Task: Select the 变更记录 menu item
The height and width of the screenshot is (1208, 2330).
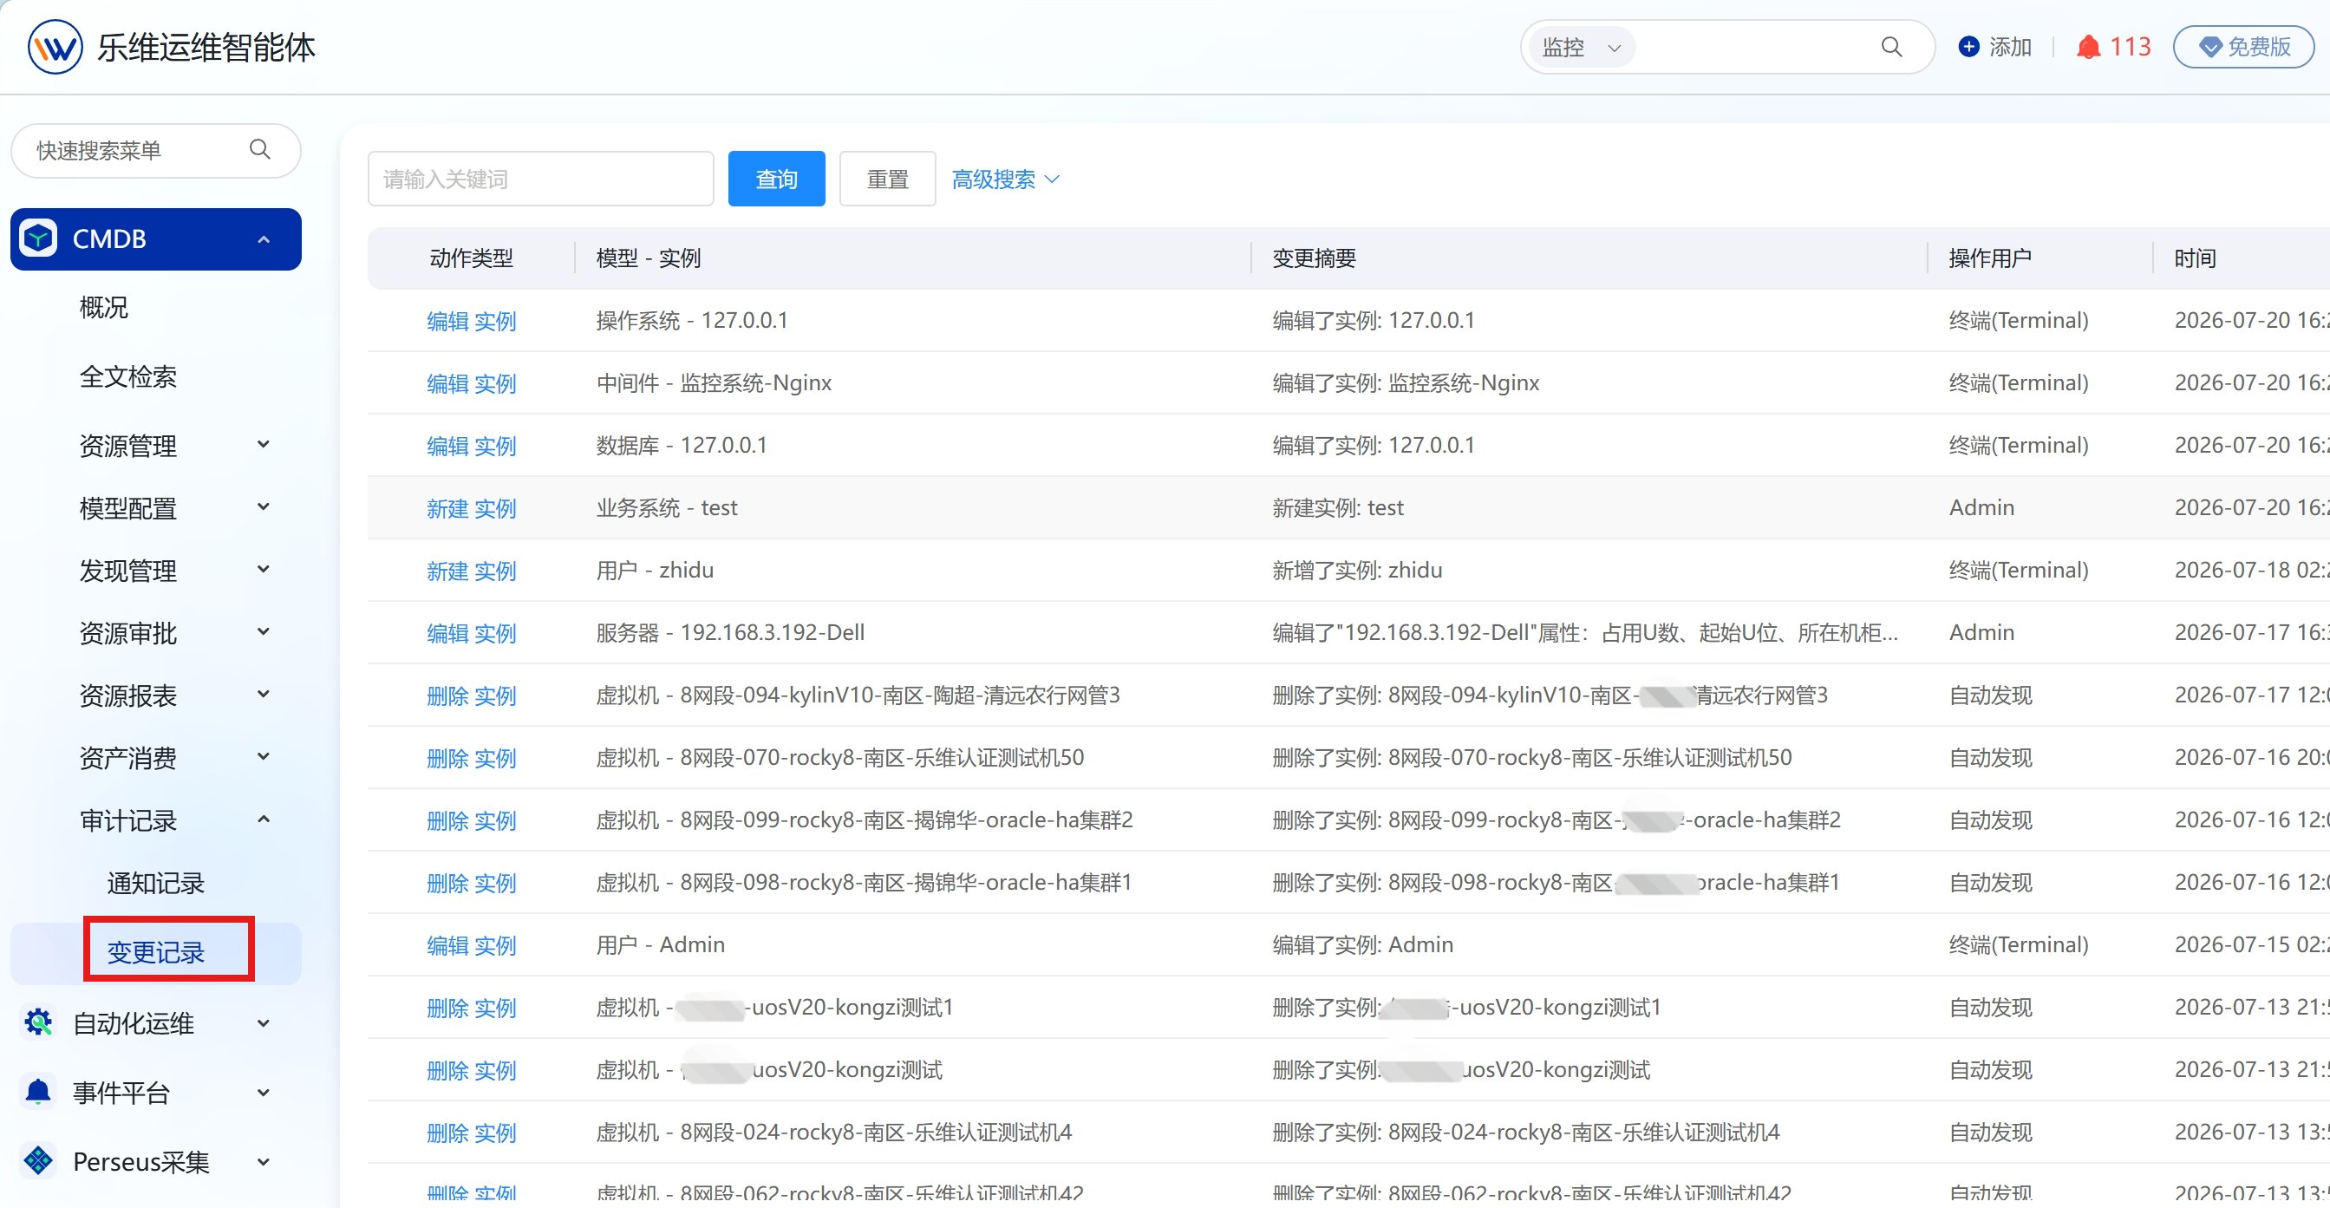Action: coord(155,952)
